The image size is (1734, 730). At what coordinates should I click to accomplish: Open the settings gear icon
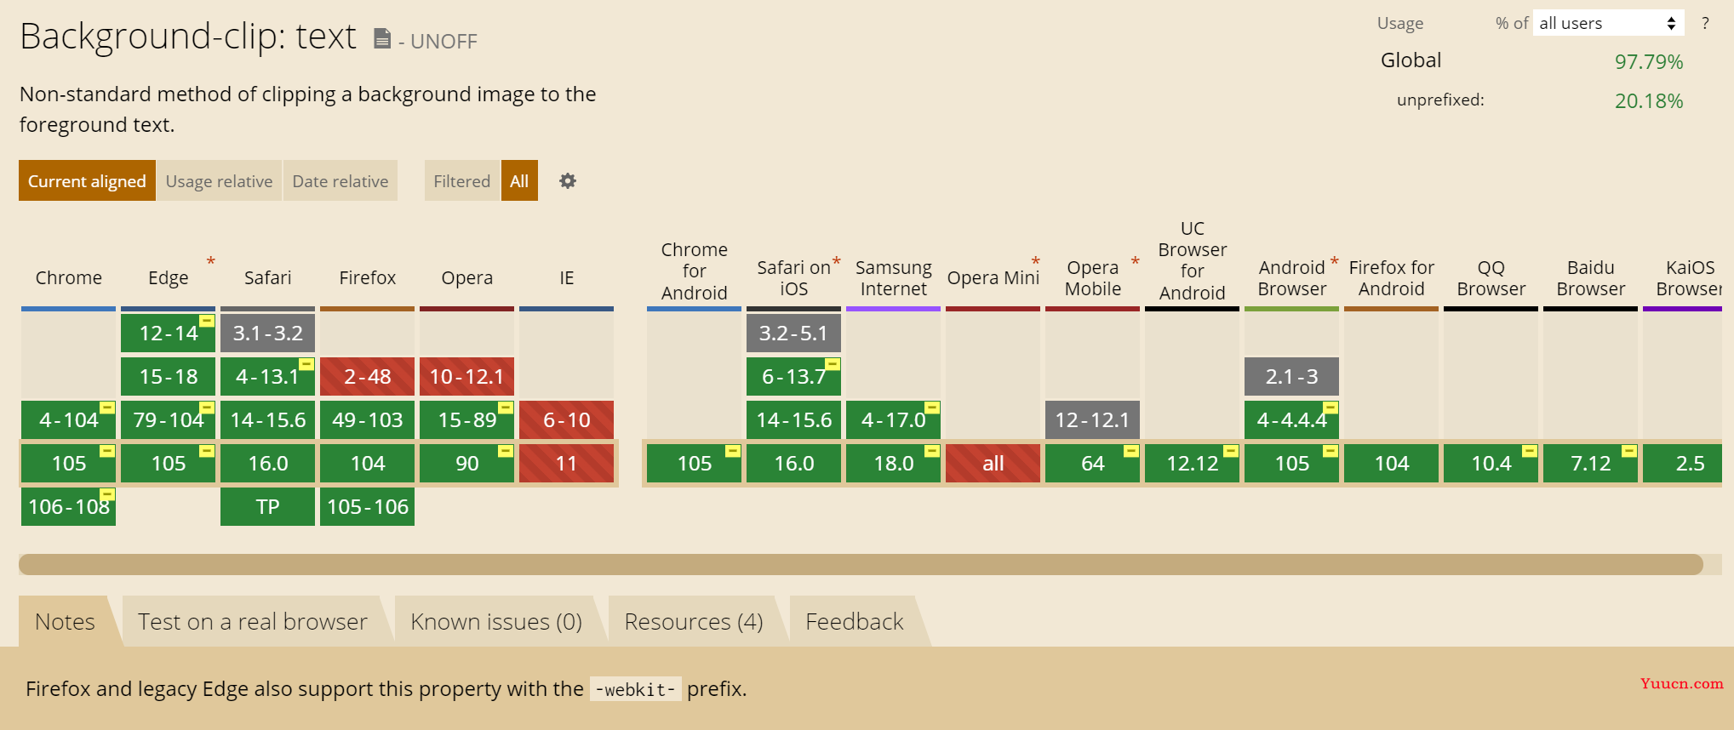click(568, 180)
